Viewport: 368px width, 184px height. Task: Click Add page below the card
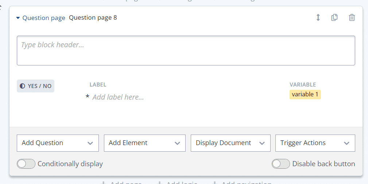[121, 183]
